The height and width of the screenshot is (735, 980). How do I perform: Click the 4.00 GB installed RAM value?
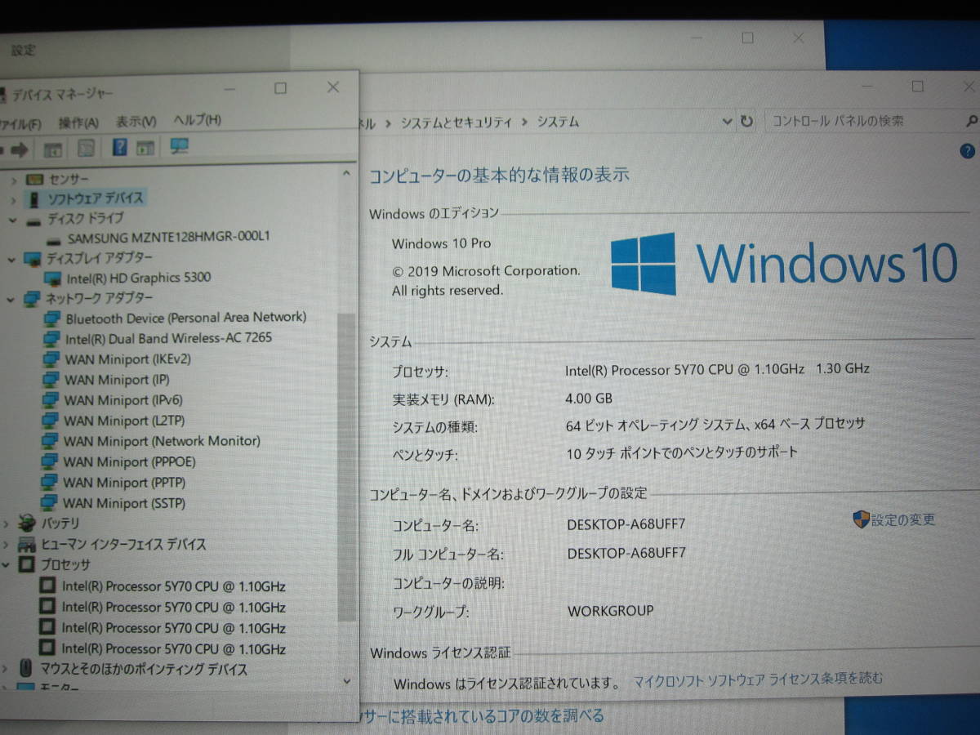point(589,399)
